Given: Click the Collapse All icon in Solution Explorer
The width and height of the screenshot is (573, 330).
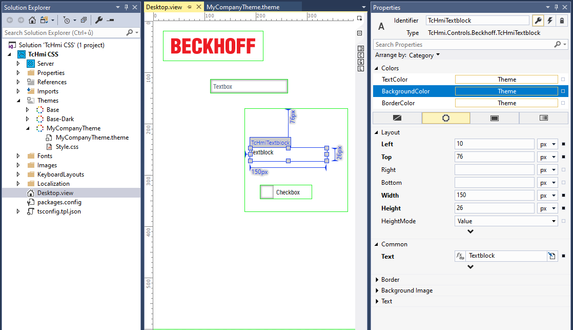Looking at the screenshot, I should [x=84, y=20].
